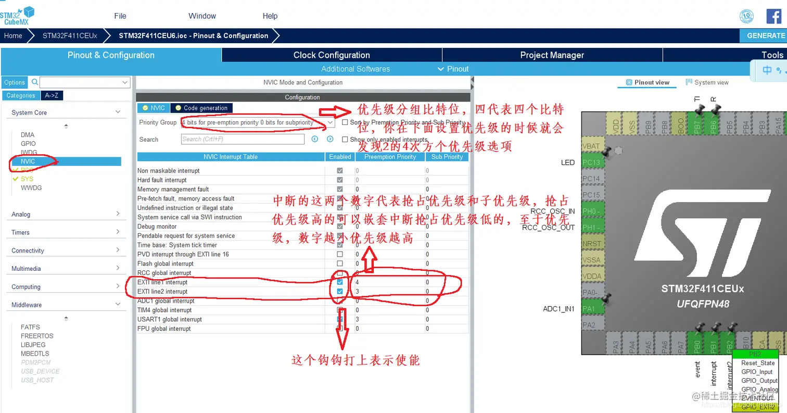This screenshot has width=787, height=413.
Task: Toggle Sort by Premption Priority checkbox
Action: (345, 122)
